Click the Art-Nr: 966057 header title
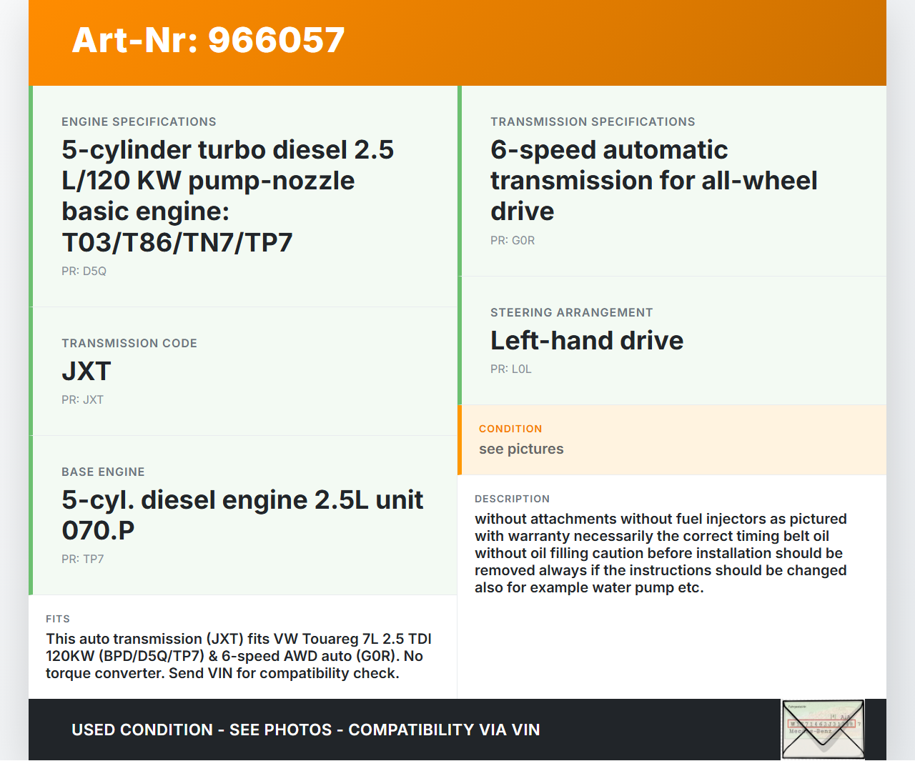The image size is (915, 761). pos(208,40)
